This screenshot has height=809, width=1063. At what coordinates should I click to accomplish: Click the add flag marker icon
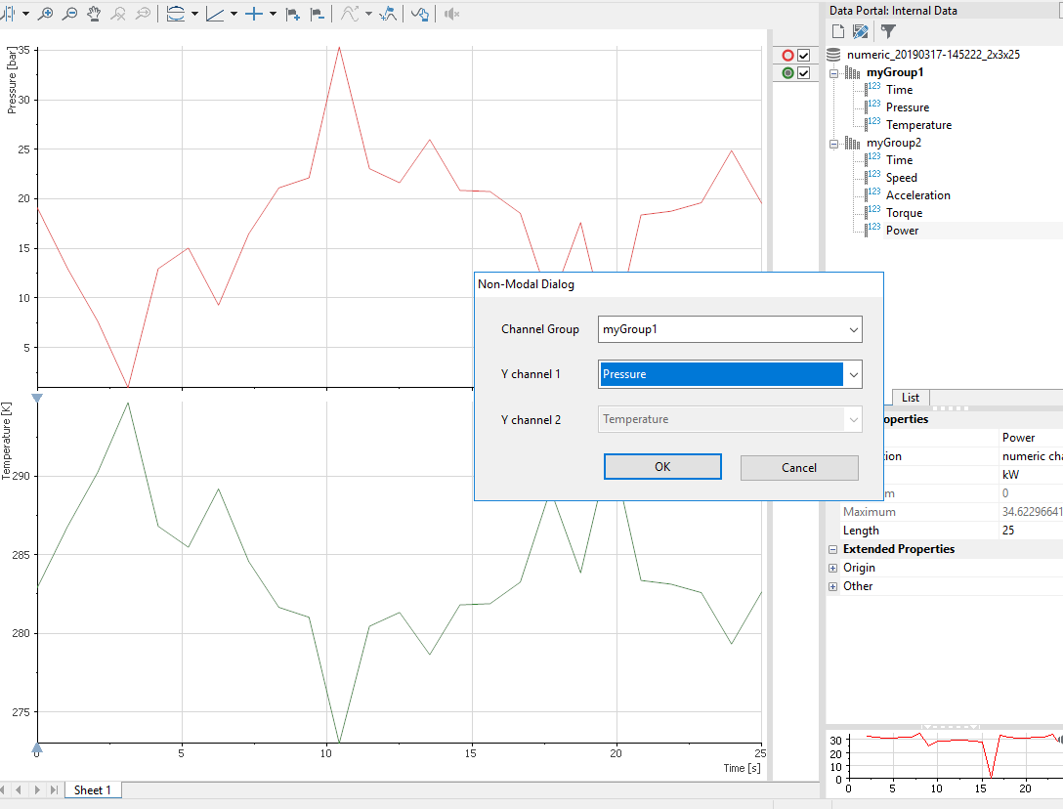point(292,14)
